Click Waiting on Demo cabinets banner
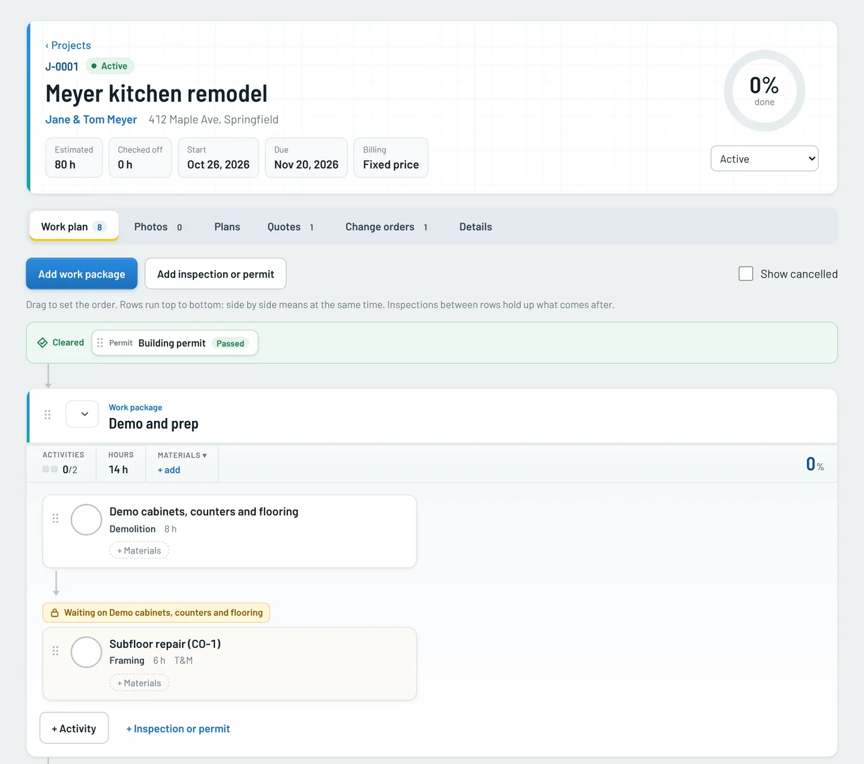This screenshot has height=764, width=864. pyautogui.click(x=156, y=613)
